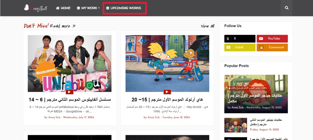
Task: Click the Subdl CC icon
Action: (228, 47)
